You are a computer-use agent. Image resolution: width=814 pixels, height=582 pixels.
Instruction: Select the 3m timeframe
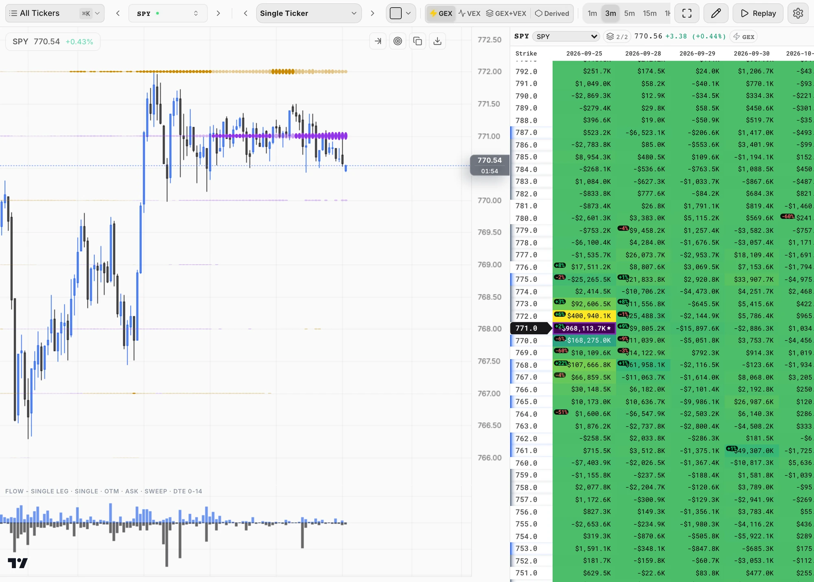coord(610,13)
